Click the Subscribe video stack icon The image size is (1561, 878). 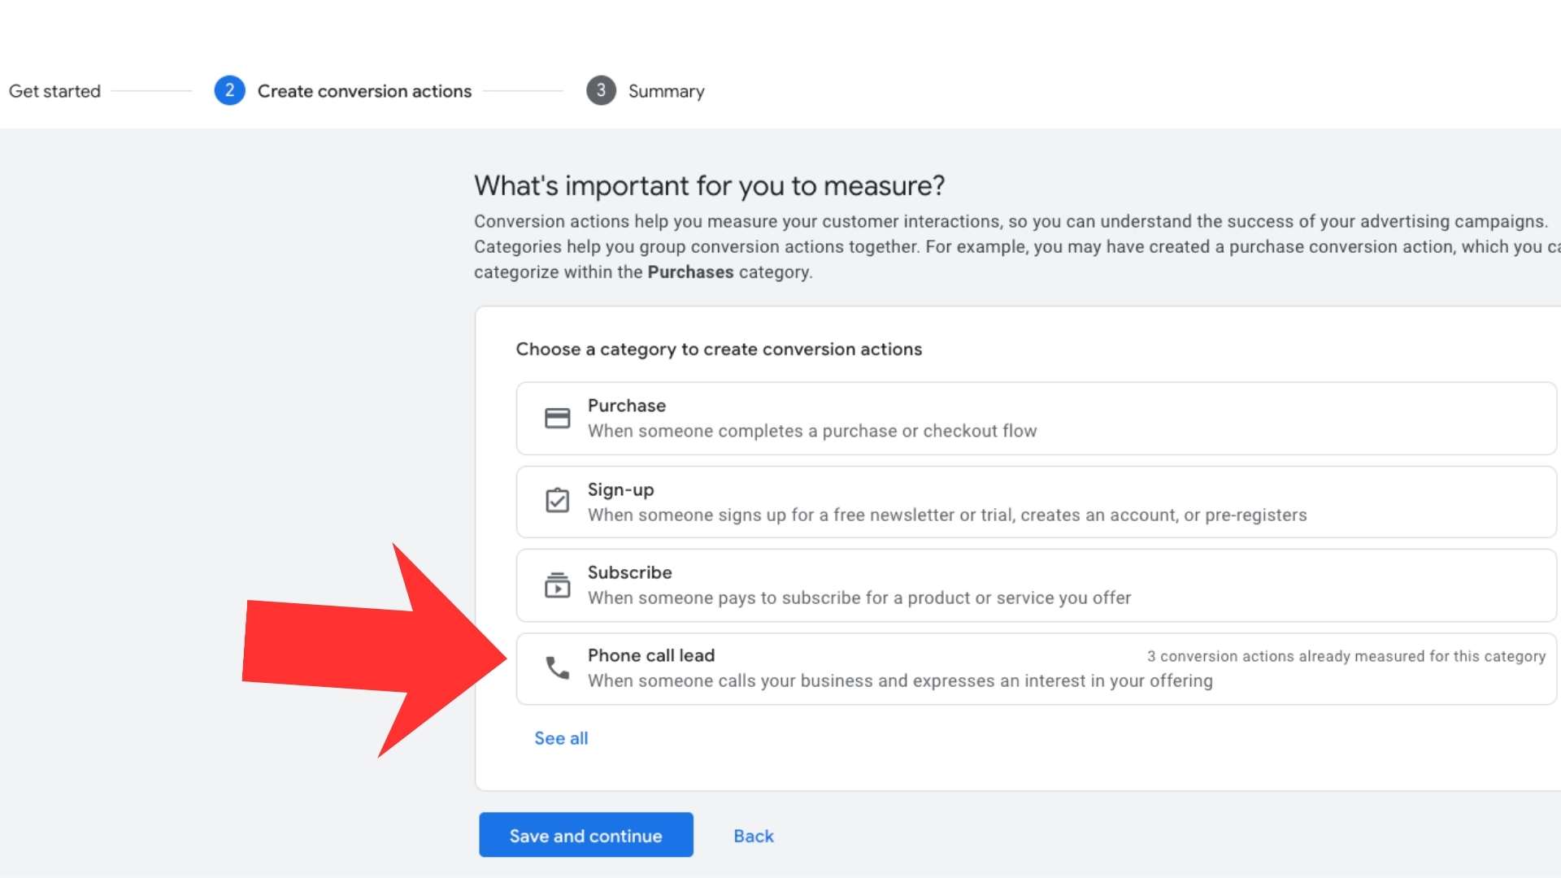pyautogui.click(x=557, y=585)
